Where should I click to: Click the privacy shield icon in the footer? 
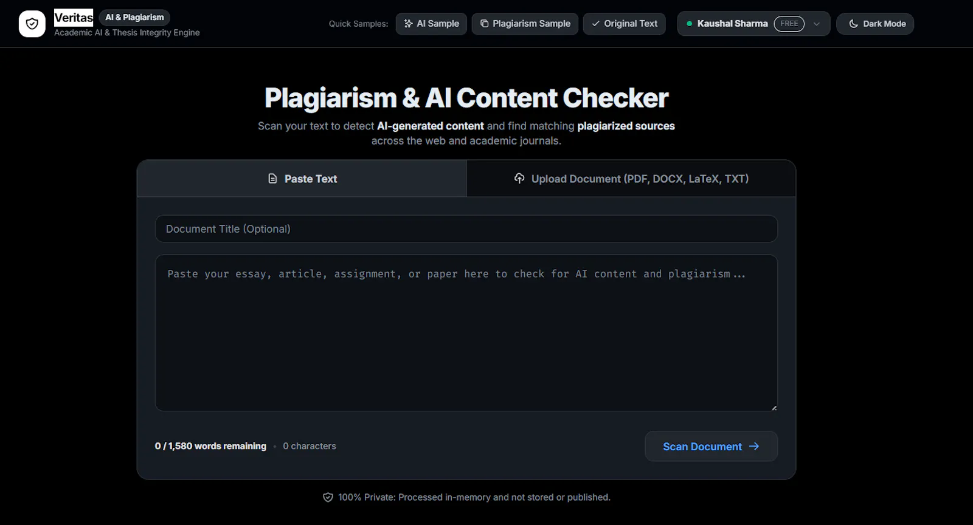328,497
